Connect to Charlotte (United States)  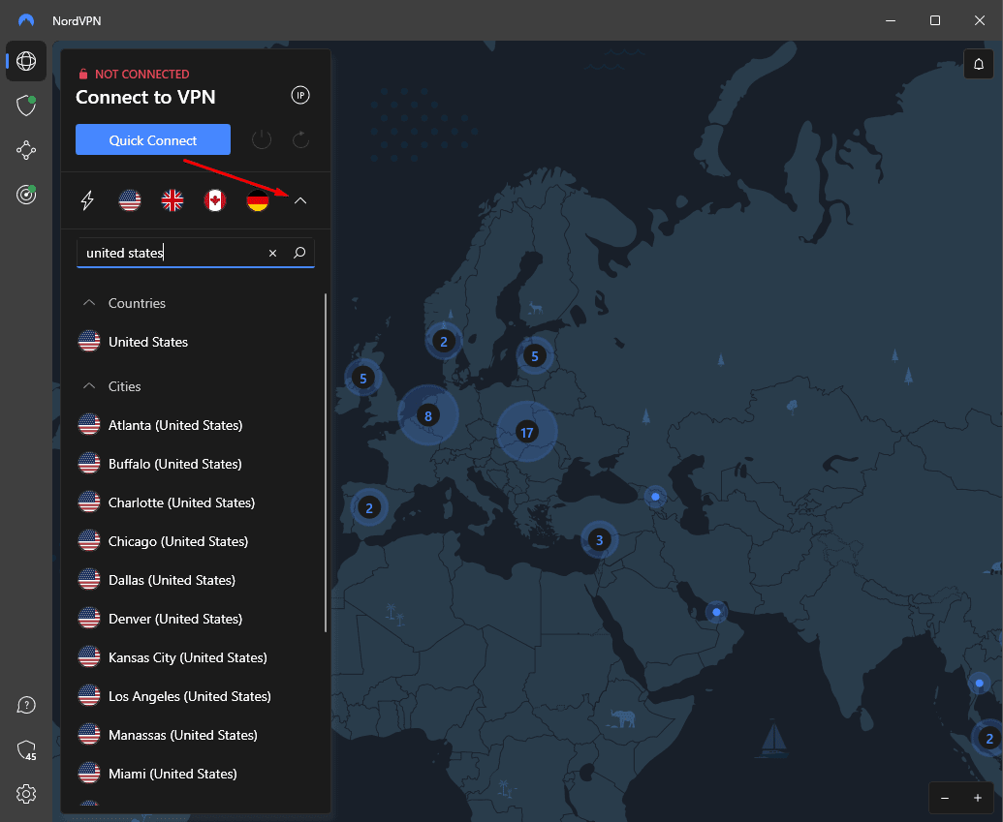pyautogui.click(x=196, y=502)
